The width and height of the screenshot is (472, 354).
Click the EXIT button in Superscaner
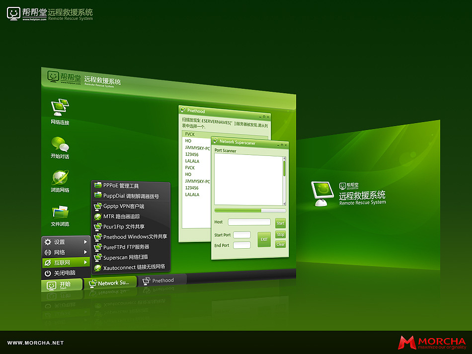coord(264,239)
